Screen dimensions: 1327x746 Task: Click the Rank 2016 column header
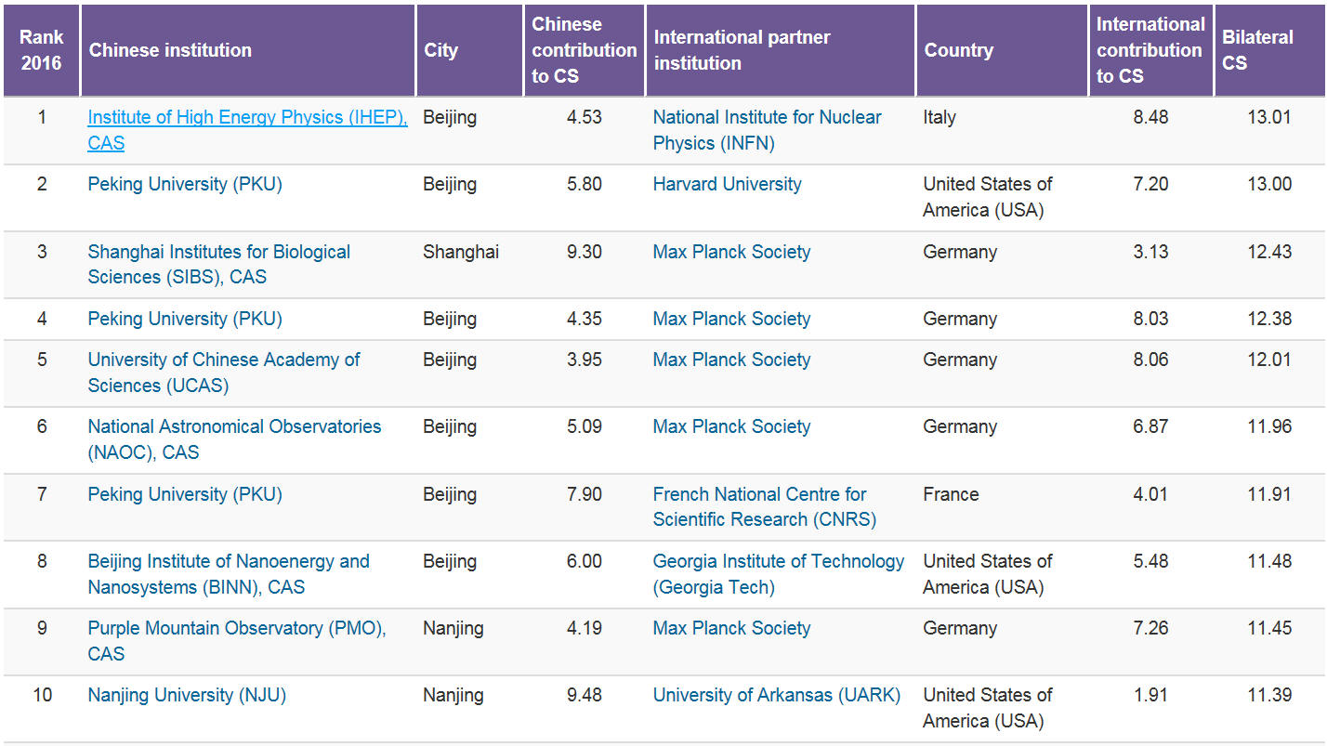[x=41, y=50]
